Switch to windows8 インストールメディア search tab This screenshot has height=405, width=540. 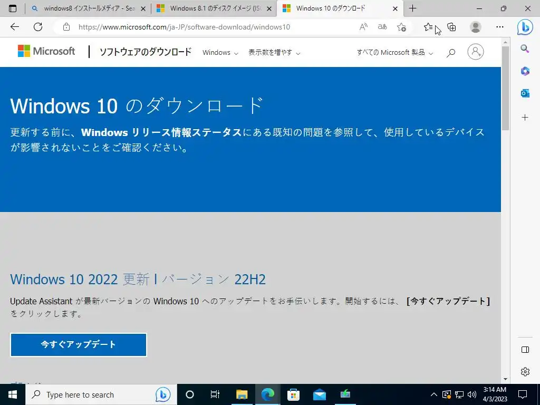click(x=88, y=8)
